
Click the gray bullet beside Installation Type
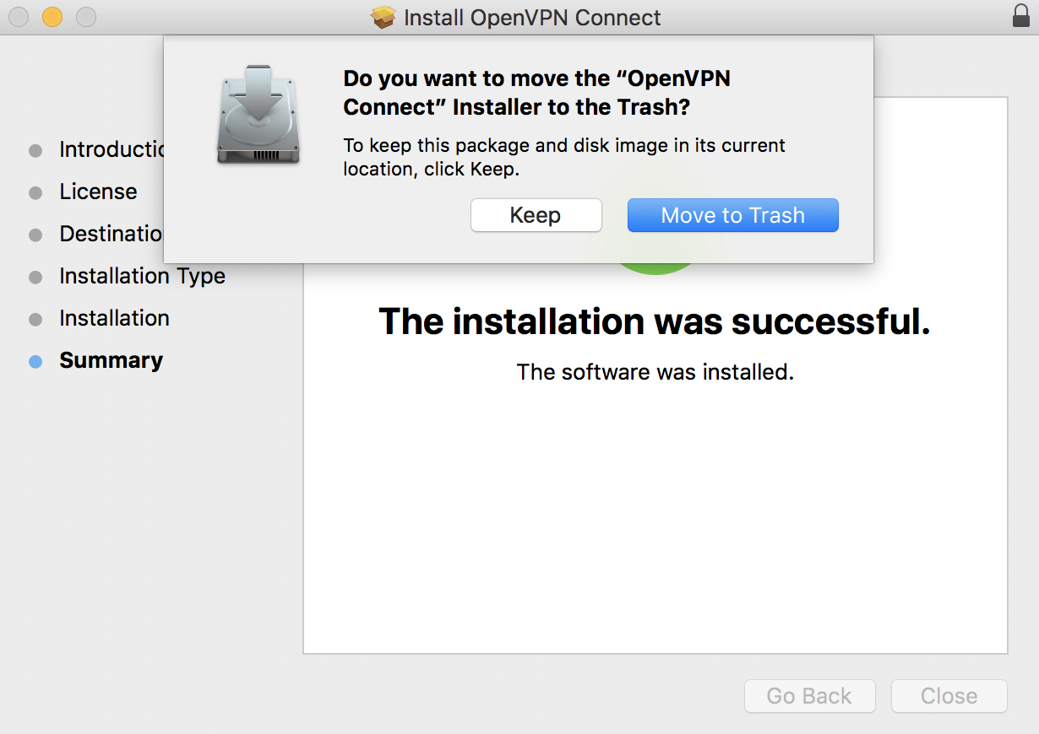(35, 278)
